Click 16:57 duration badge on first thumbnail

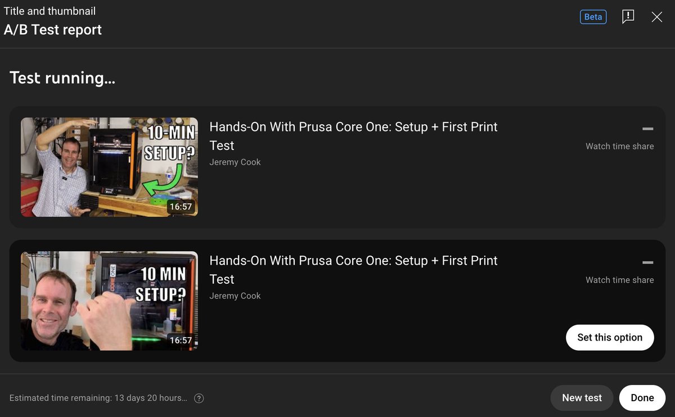click(x=181, y=206)
